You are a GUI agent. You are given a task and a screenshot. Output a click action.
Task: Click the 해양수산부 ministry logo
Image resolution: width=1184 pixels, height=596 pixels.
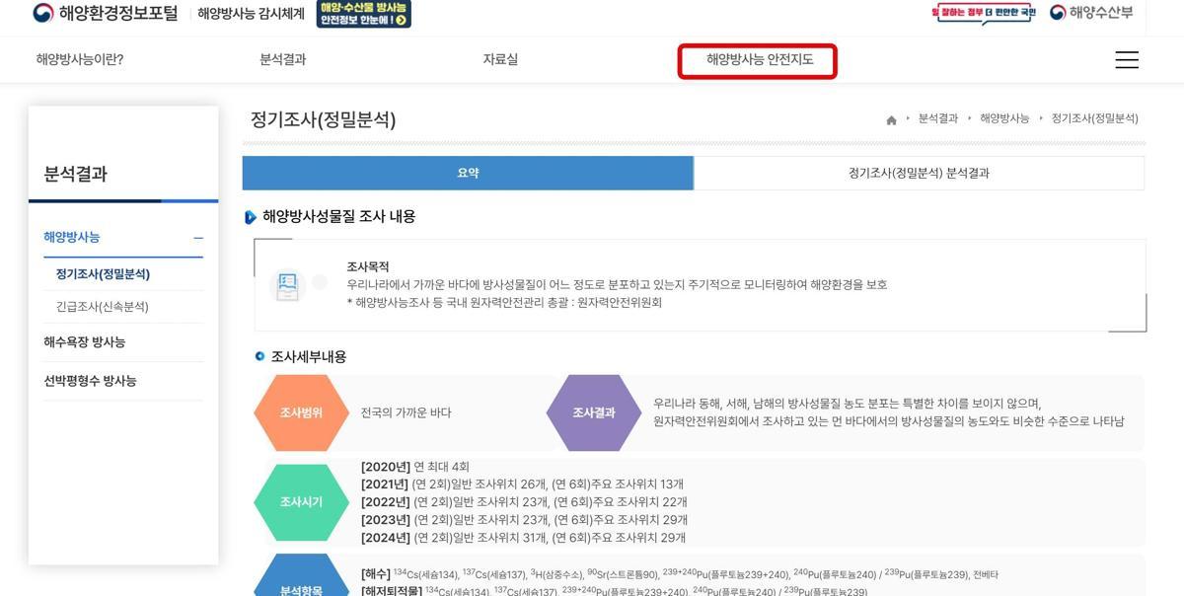[x=1091, y=13]
